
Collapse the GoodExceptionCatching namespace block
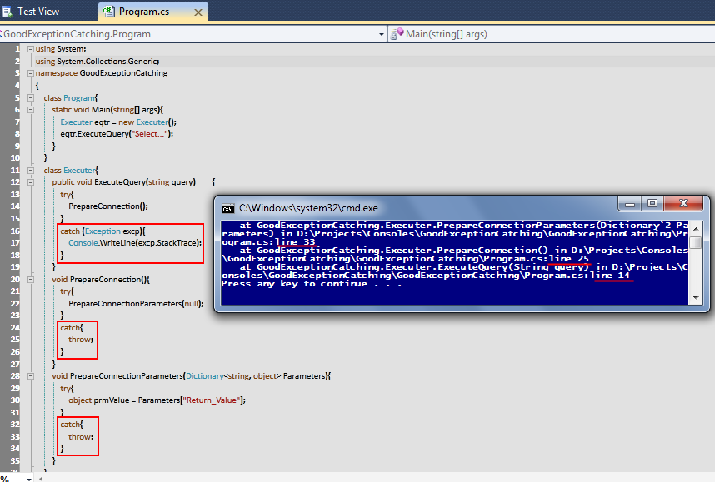31,73
